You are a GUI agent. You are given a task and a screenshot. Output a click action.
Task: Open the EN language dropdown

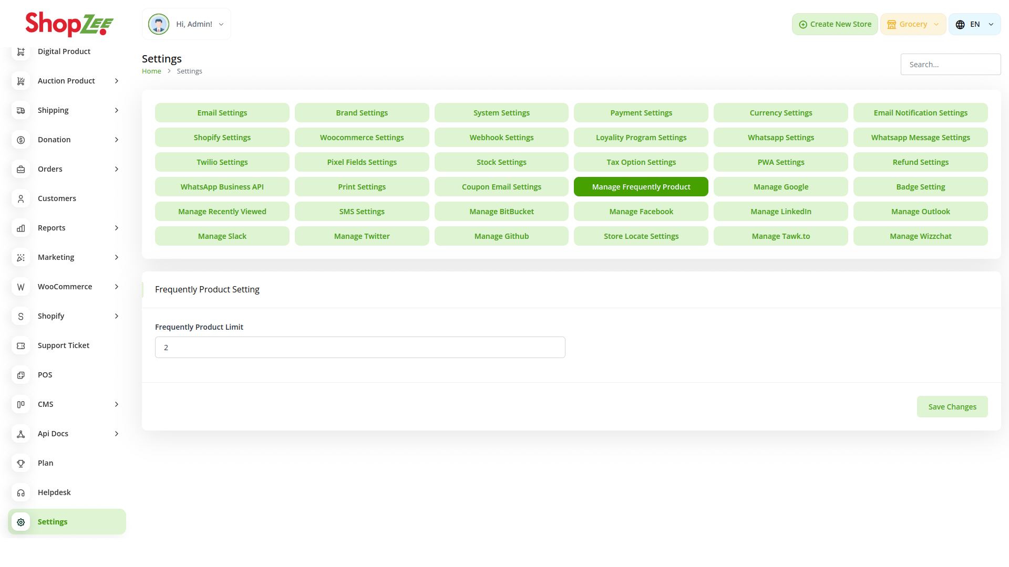(974, 24)
